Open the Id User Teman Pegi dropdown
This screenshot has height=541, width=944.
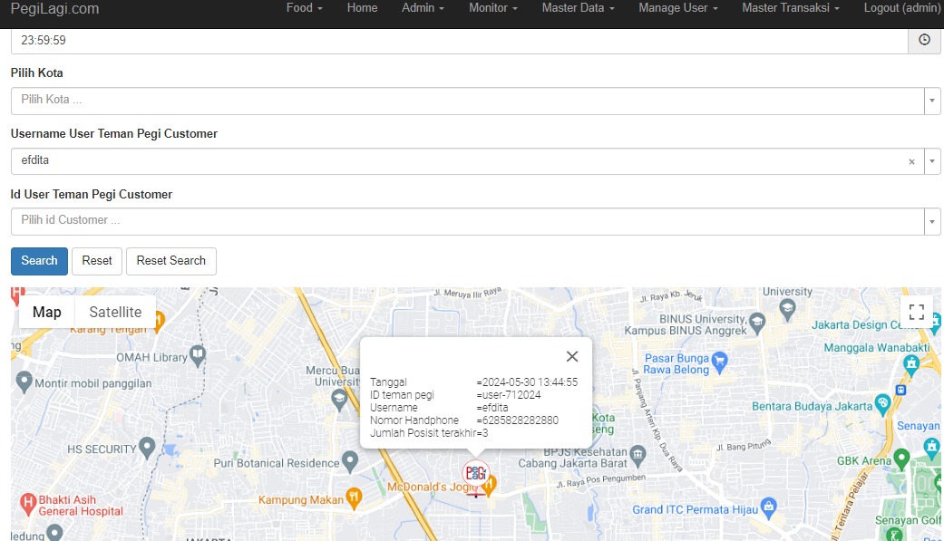[x=932, y=221]
